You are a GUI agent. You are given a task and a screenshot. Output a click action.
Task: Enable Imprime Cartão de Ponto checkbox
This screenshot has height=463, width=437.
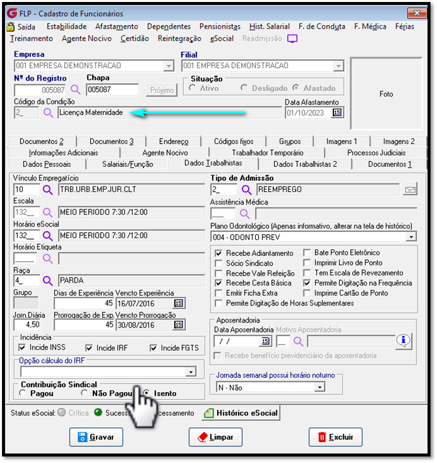307,293
